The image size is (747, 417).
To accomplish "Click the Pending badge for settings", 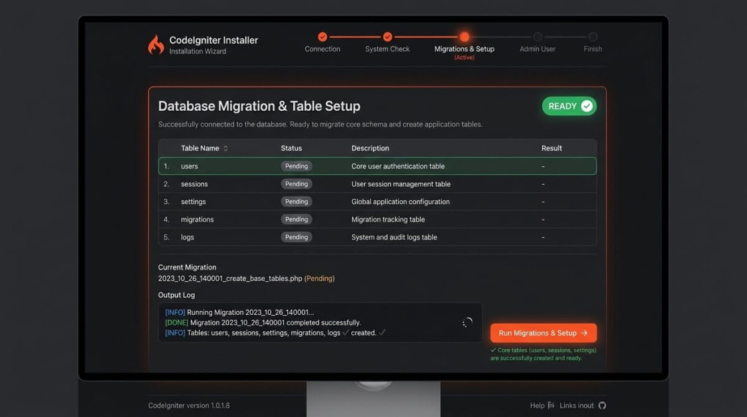I will tap(296, 202).
